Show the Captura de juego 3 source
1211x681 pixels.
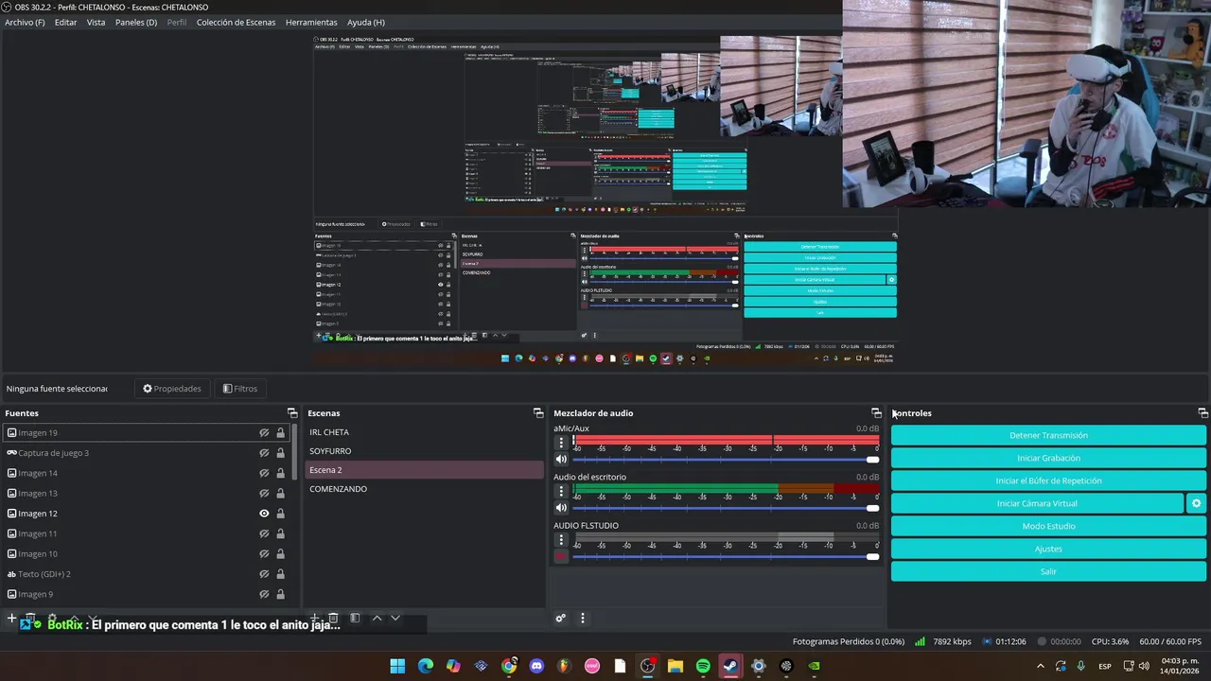(x=264, y=453)
